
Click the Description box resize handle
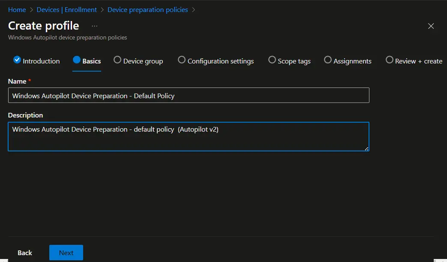366,148
